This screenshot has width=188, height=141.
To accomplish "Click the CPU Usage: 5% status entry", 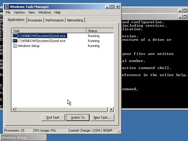I will 50,130.
